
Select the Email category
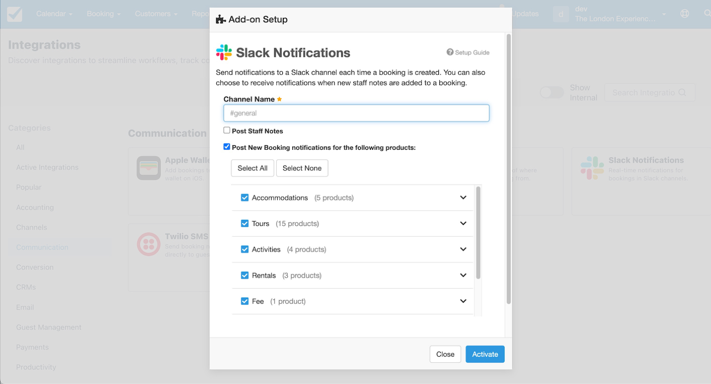point(25,307)
